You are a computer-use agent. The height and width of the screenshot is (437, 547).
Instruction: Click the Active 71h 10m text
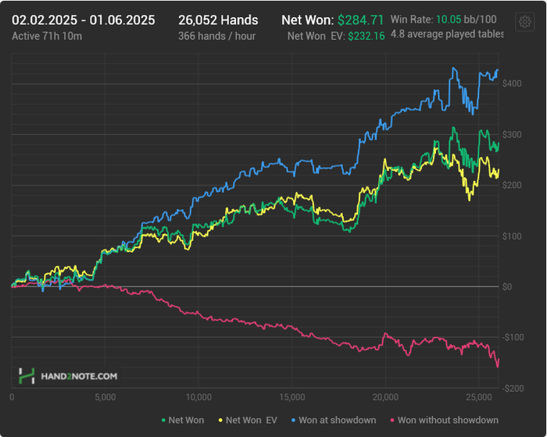click(47, 36)
